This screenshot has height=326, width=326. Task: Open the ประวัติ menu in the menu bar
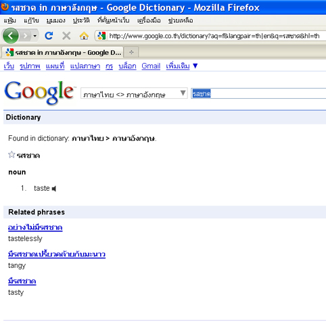(81, 20)
